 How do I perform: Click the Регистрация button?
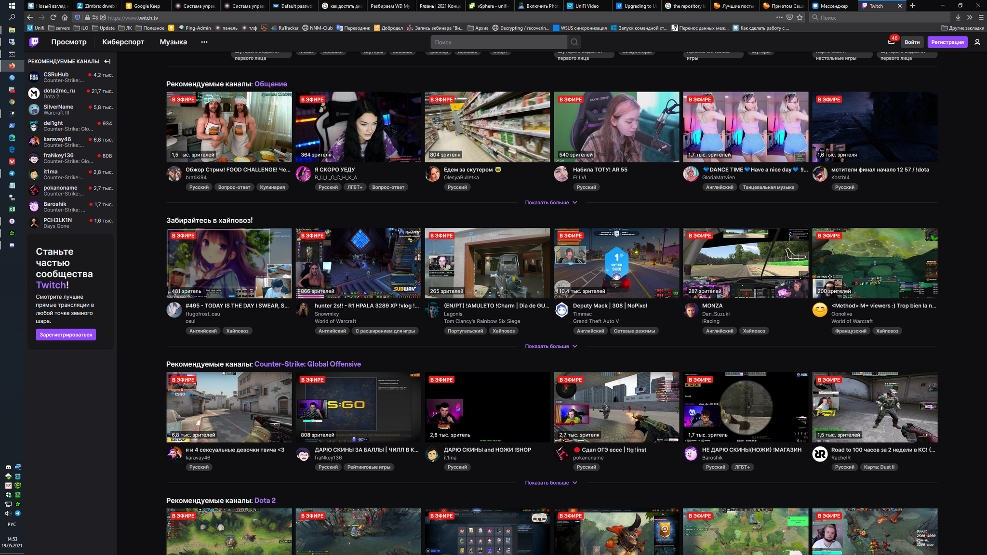947,42
